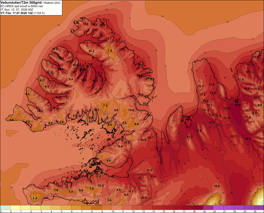Viewport: 264px width, 213px height.
Task: Click the 19.0 temperature value on the map
Action: (x=238, y=105)
